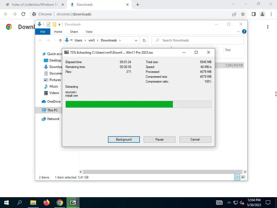This screenshot has height=208, width=277.
Task: Open Explorer help question mark icon
Action: tap(244, 31)
